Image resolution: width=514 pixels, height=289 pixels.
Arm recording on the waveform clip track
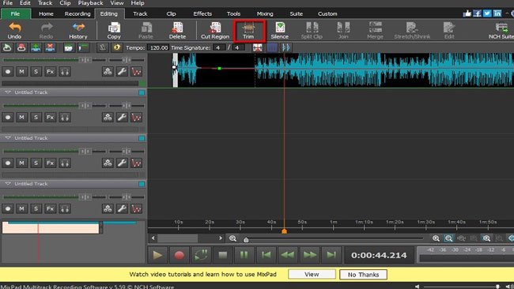click(8, 71)
